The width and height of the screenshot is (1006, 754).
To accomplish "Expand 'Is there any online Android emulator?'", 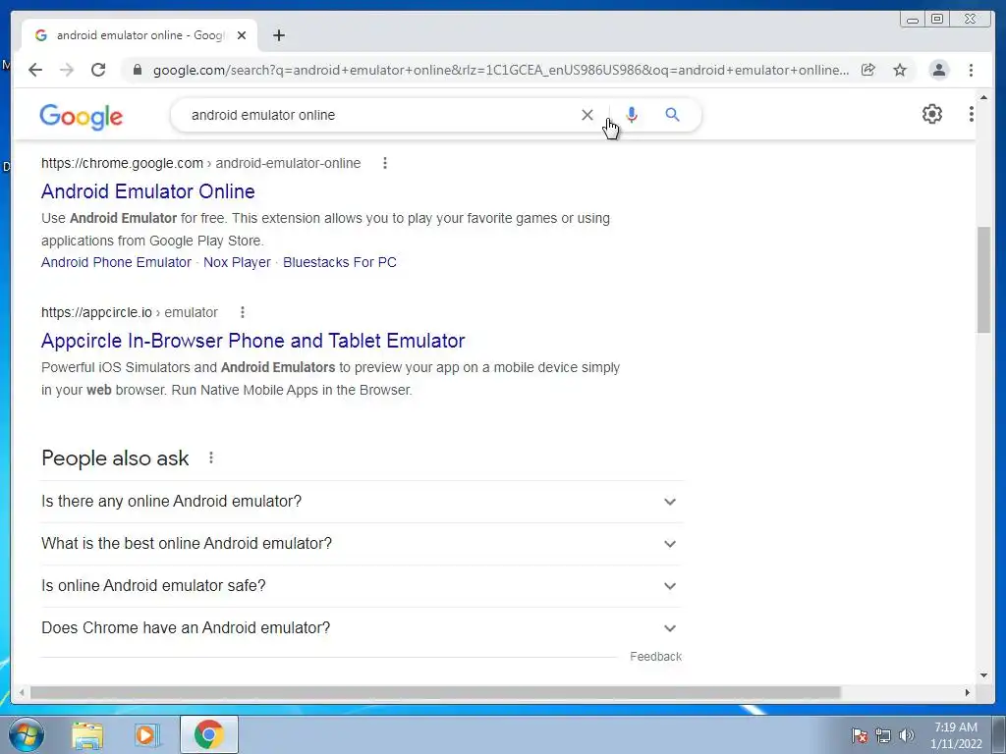I will click(362, 502).
